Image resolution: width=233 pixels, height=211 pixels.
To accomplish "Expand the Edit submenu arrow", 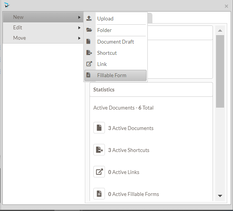I will [79, 28].
